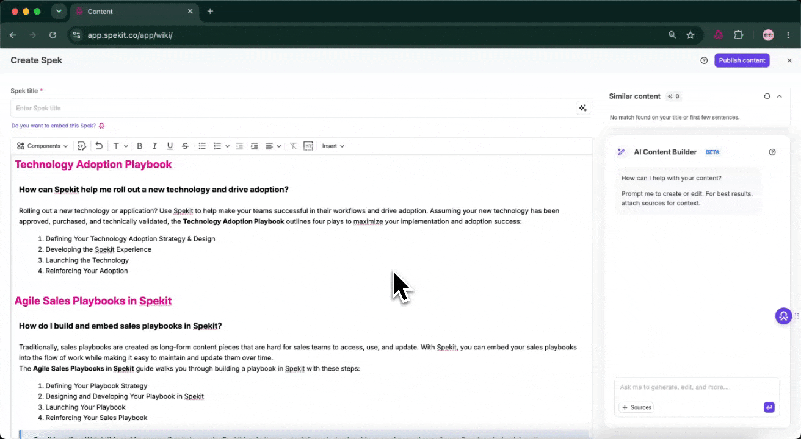
Task: Click the Agile Sales Playbooks in Spekit heading
Action: pos(93,301)
